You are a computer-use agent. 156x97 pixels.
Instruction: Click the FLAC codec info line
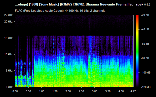click(x=60, y=11)
